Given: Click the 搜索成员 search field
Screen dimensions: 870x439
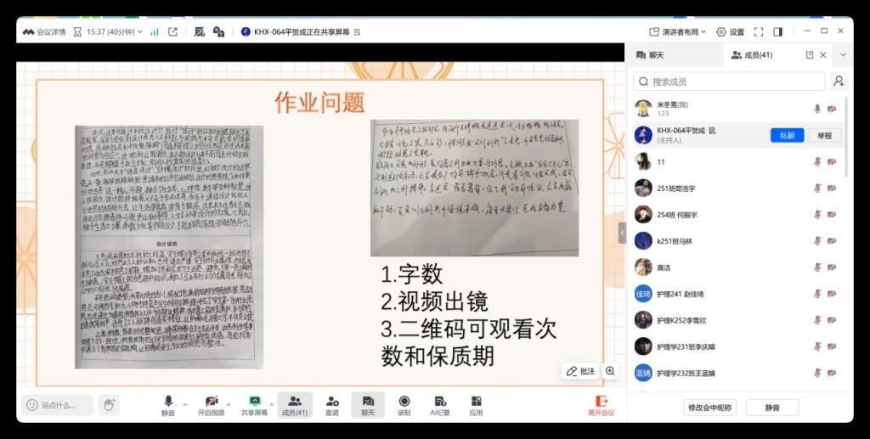Looking at the screenshot, I should tap(731, 82).
